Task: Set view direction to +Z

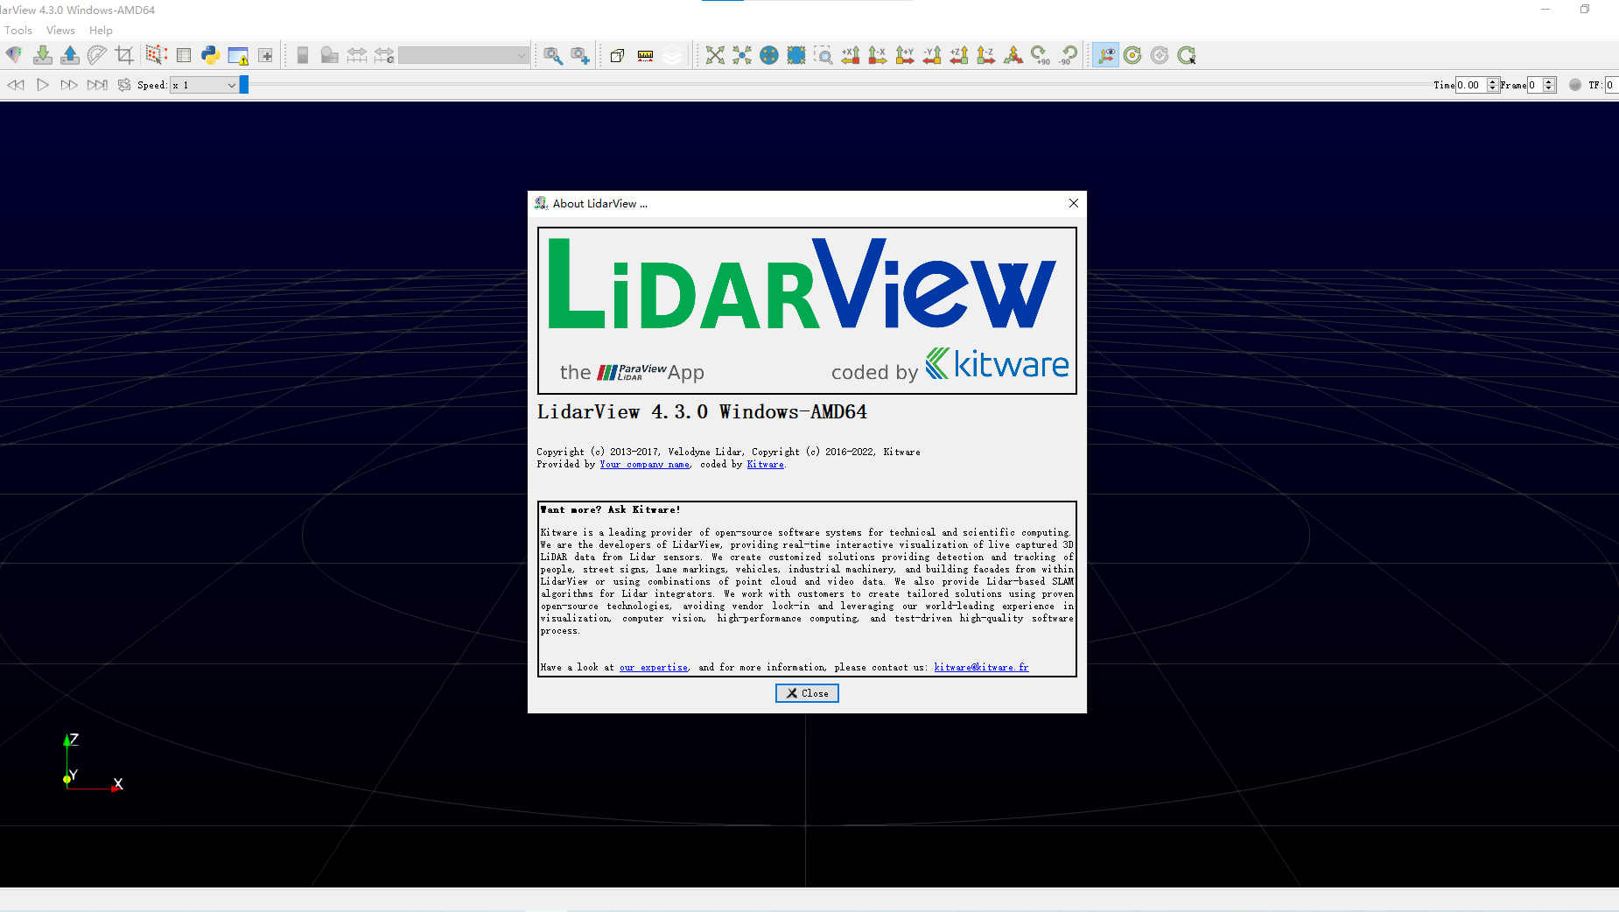Action: [959, 55]
